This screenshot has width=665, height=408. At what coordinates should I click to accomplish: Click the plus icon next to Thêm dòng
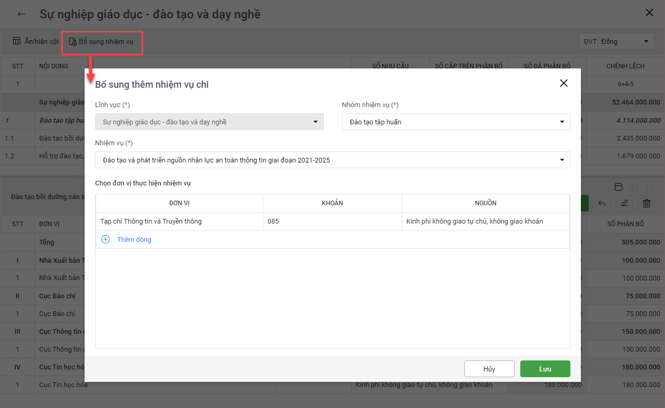[x=106, y=239]
